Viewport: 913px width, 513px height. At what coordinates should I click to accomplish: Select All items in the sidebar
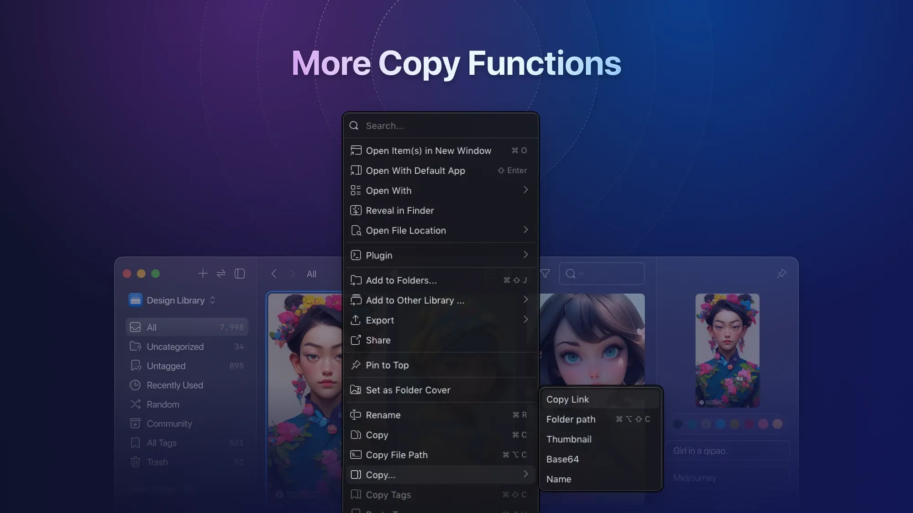pos(187,327)
